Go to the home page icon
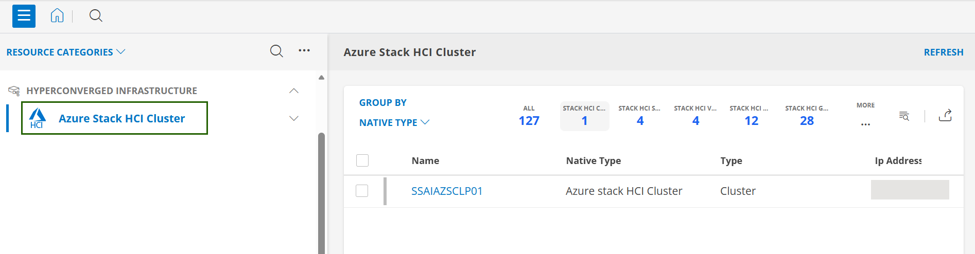Viewport: 975px width, 254px height. [57, 16]
